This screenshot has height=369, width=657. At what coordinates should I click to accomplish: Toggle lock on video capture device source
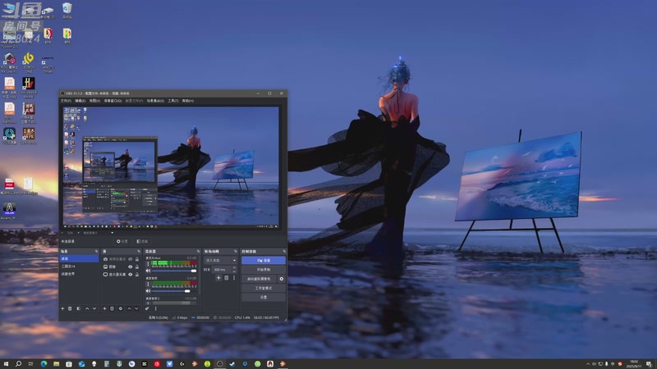137,259
